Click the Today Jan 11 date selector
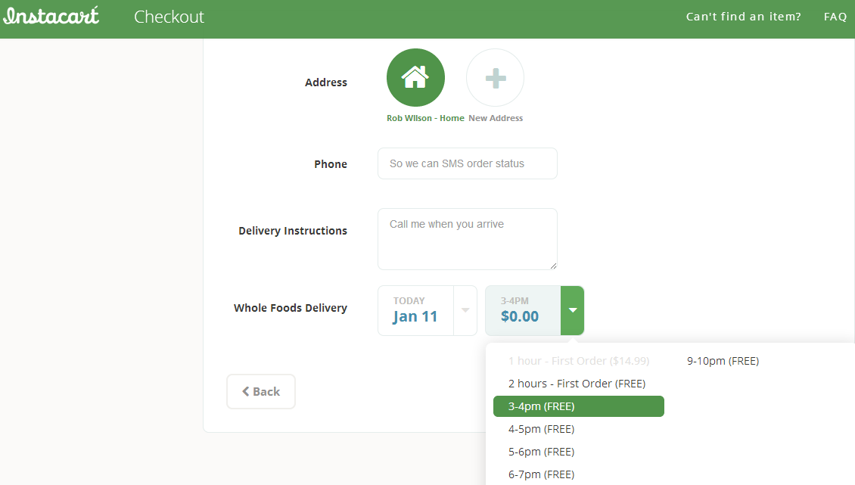 point(415,310)
